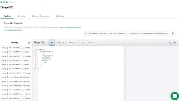The width and height of the screenshot is (181, 101).
Task: Click the Copy query button
Action: click(x=81, y=42)
